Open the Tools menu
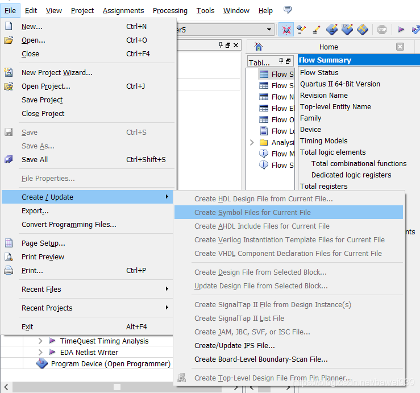The image size is (420, 393). tap(205, 10)
